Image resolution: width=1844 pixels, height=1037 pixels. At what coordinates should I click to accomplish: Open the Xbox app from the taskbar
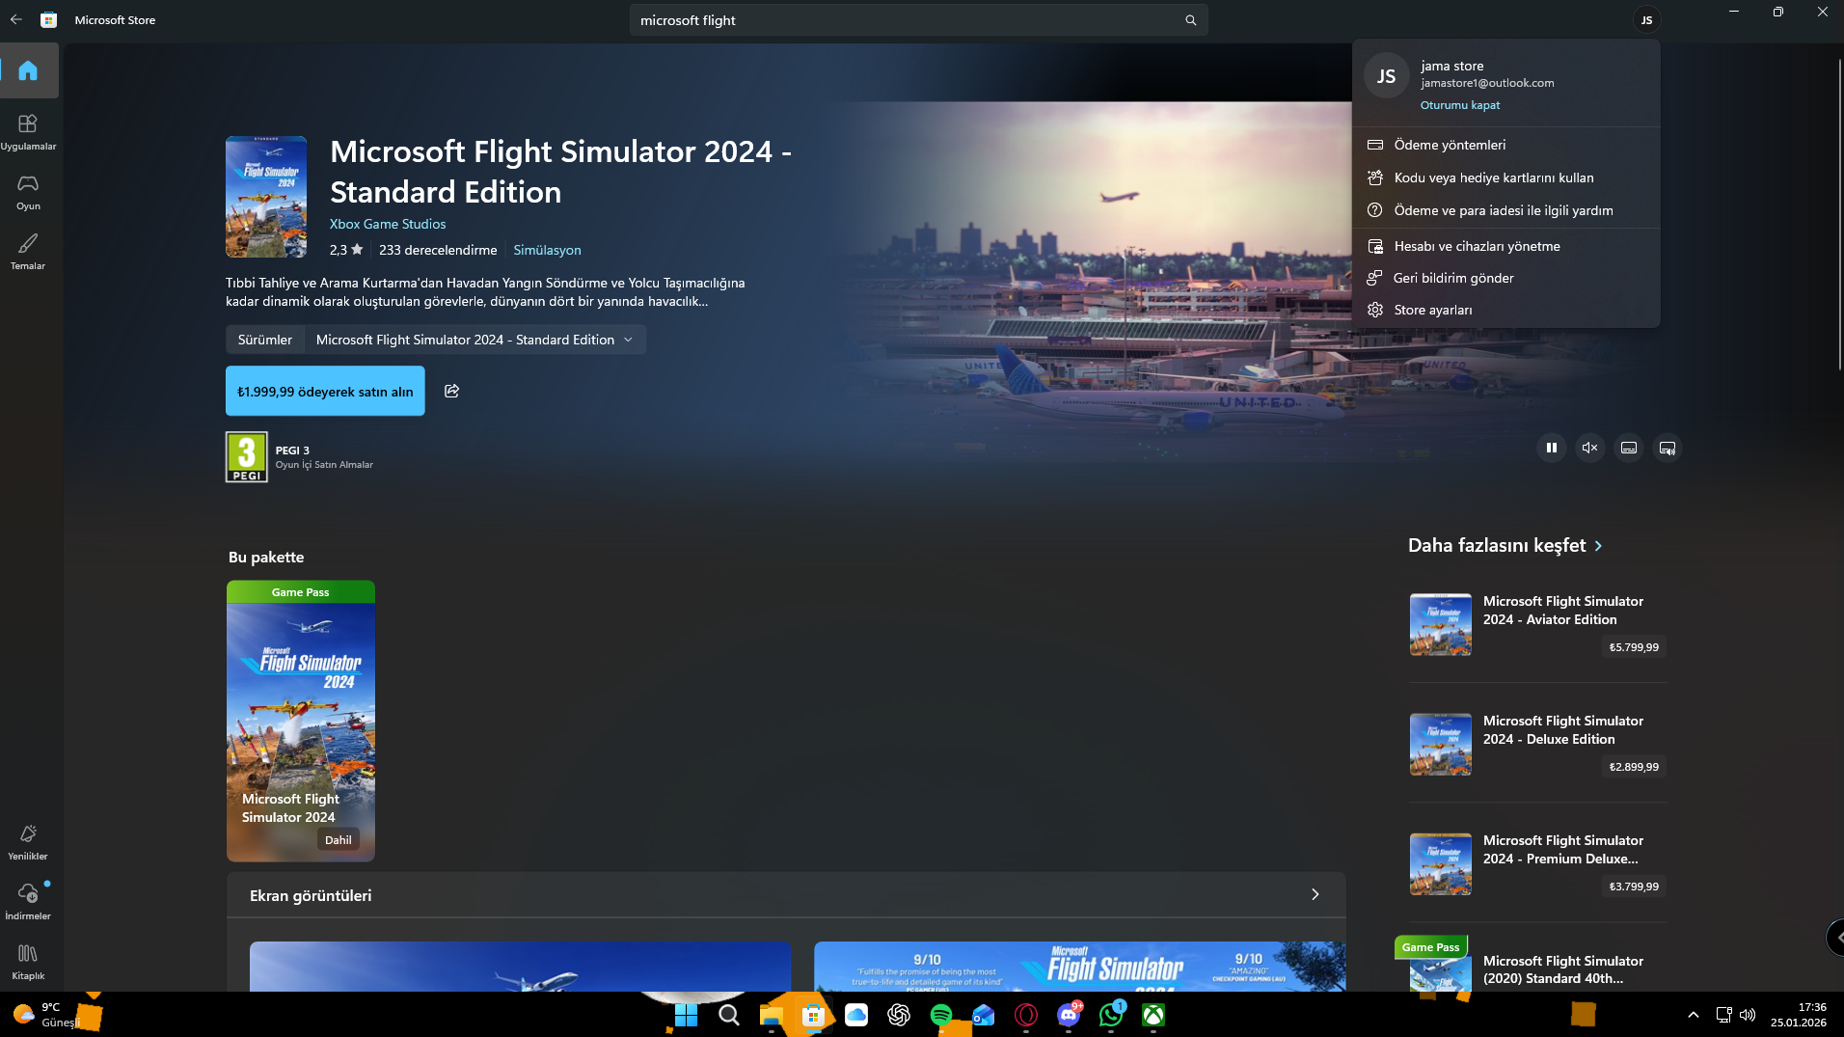coord(1153,1015)
